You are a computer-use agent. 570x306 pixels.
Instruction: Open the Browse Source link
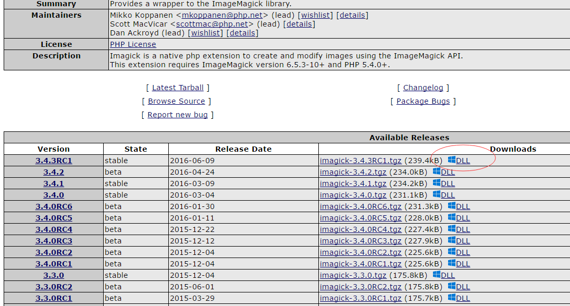pos(176,101)
